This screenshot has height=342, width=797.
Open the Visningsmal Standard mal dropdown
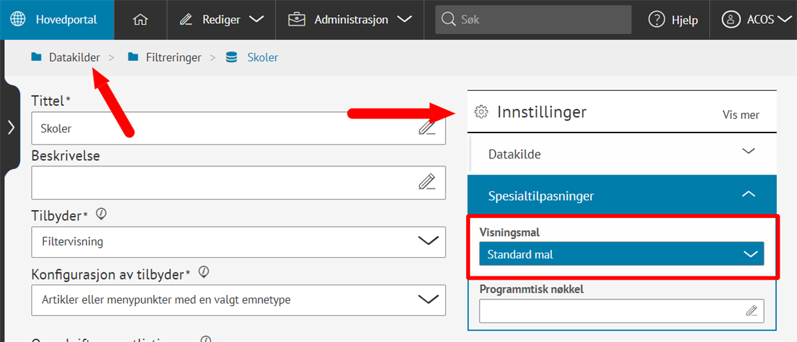(x=621, y=254)
